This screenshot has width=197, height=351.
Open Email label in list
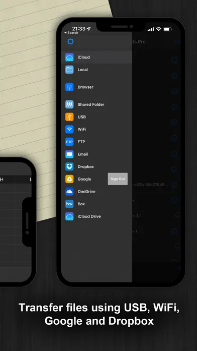[83, 154]
